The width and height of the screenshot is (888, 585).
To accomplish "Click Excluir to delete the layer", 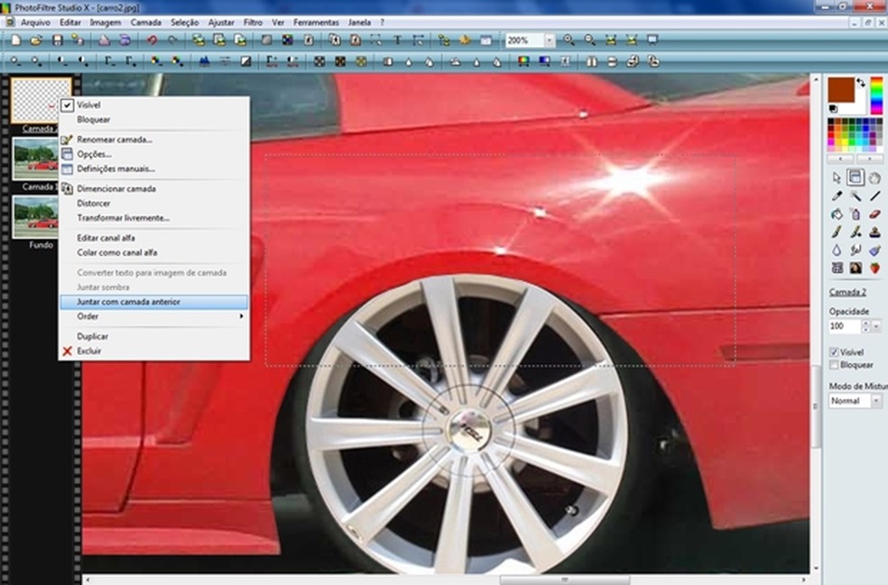I will click(88, 351).
